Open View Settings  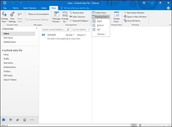(12, 17)
